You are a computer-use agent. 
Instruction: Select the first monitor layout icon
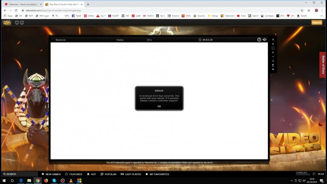[x=17, y=23]
